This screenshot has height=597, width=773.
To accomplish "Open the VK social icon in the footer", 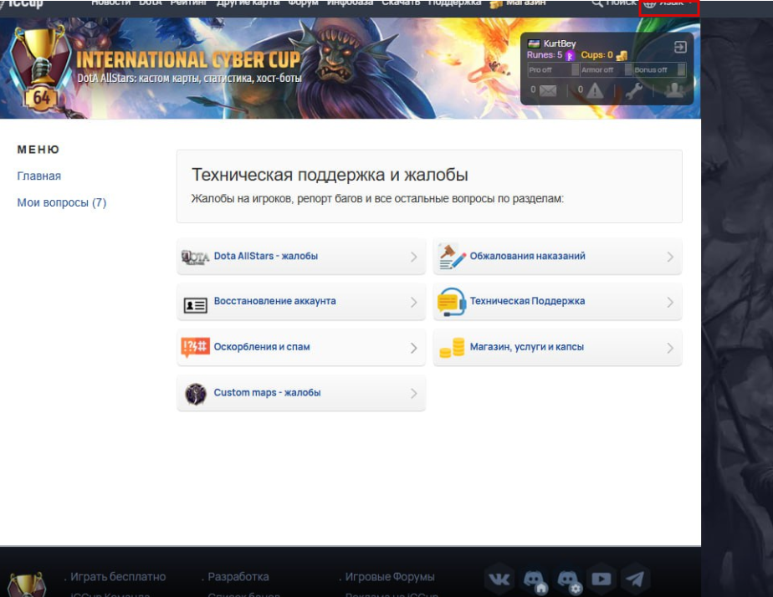I will (x=499, y=579).
